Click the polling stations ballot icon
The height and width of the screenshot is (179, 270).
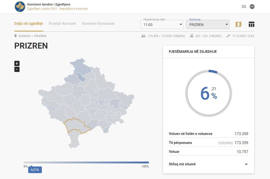coord(192,36)
